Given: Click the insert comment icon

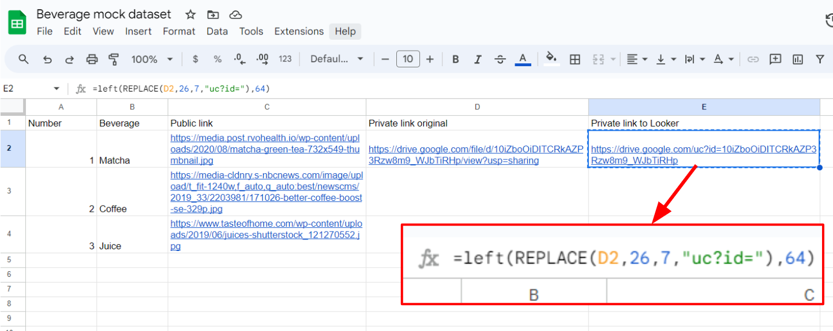Looking at the screenshot, I should coord(775,59).
